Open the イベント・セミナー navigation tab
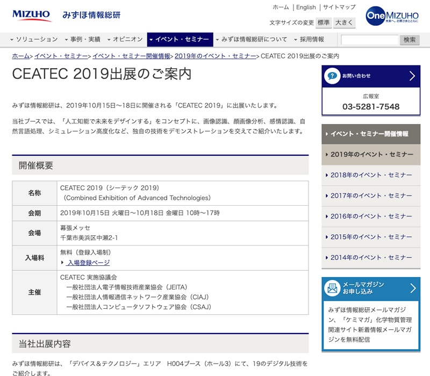Screen dimensions: 430x376 tap(180, 39)
